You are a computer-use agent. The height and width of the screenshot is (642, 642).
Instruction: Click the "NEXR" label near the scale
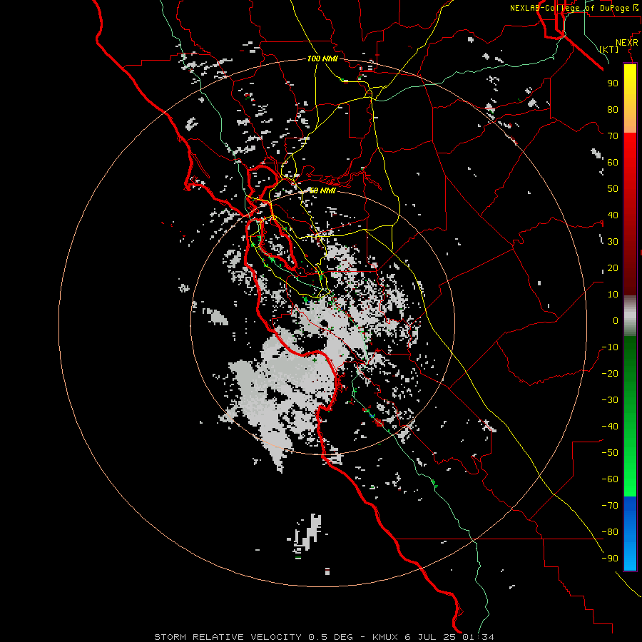[627, 43]
